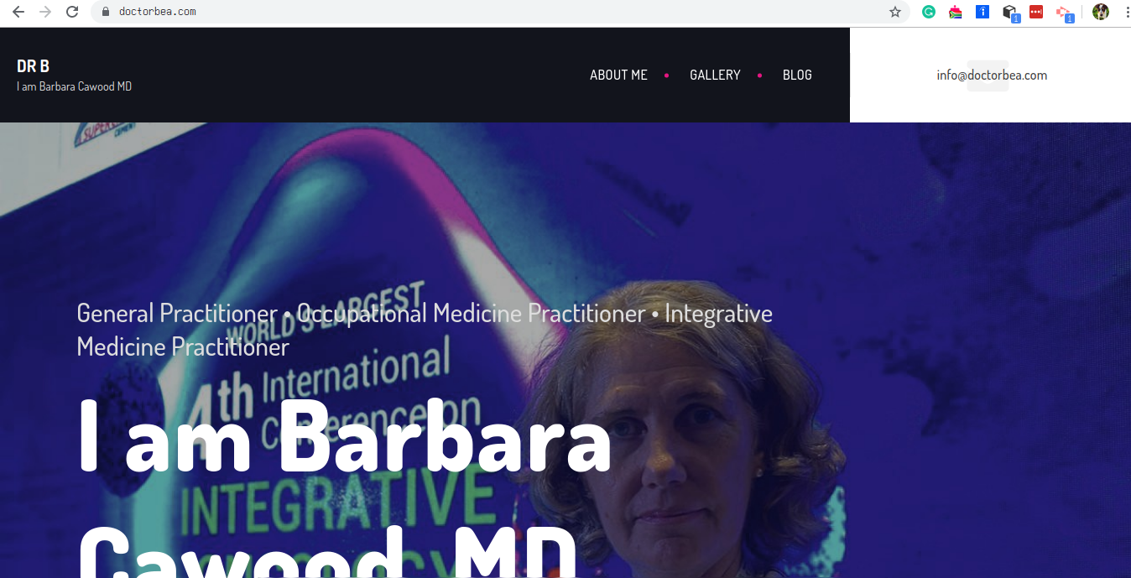Bookmark this page with the star icon
Image resolution: width=1131 pixels, height=578 pixels.
[x=895, y=12]
